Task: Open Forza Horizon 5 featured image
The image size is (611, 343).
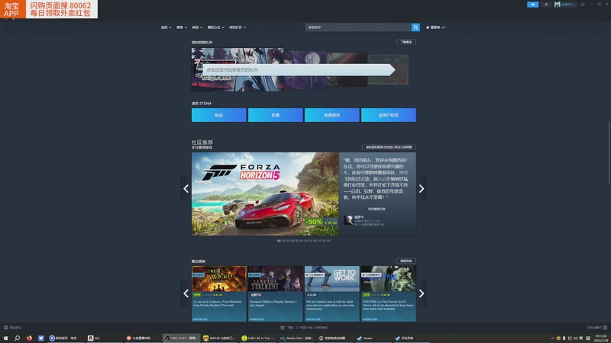Action: [265, 194]
